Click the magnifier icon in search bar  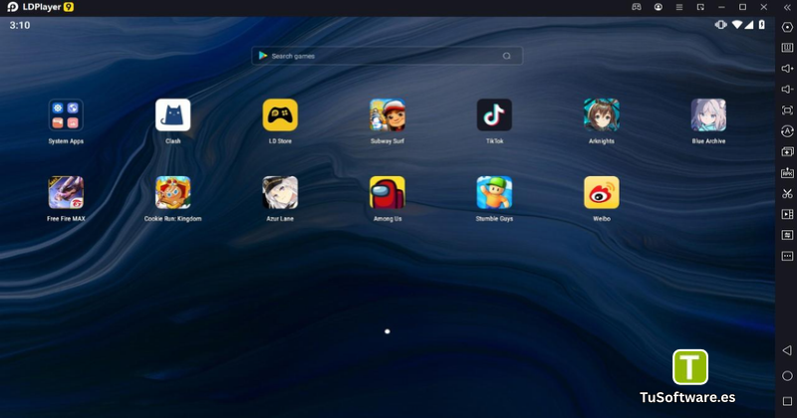pos(507,56)
